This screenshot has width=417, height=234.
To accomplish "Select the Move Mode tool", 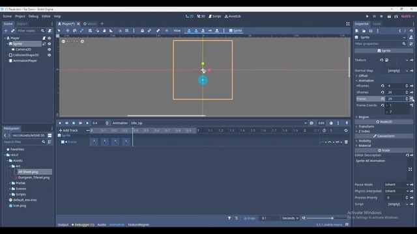I will [68, 31].
